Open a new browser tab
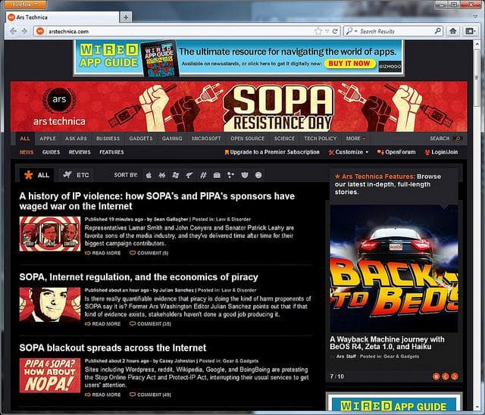The width and height of the screenshot is (485, 415). pyautogui.click(x=126, y=16)
